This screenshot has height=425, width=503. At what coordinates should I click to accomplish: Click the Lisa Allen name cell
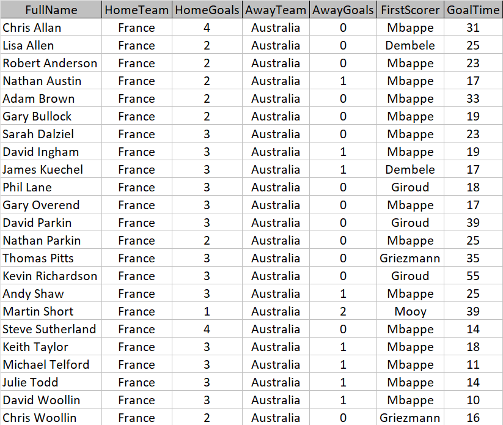(x=51, y=45)
